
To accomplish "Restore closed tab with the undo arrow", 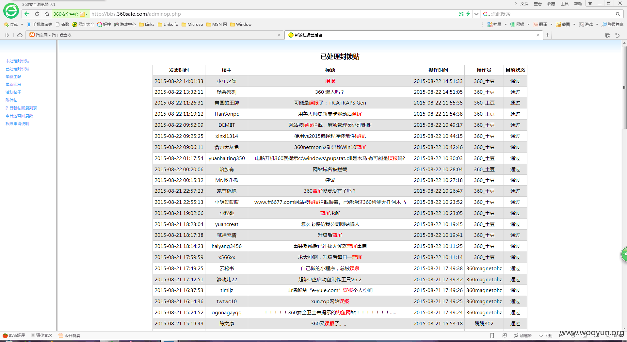I will 617,35.
